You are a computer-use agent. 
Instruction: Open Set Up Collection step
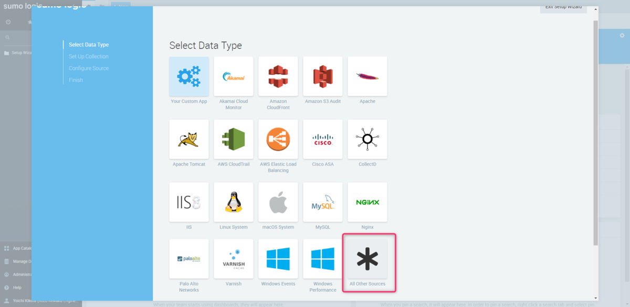pyautogui.click(x=89, y=57)
